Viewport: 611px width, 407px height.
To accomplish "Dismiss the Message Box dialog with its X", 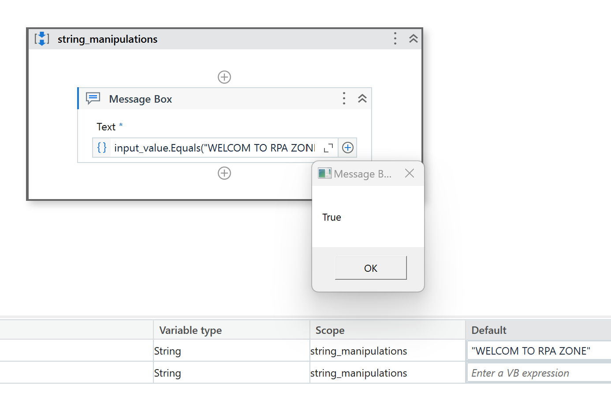I will tap(410, 173).
